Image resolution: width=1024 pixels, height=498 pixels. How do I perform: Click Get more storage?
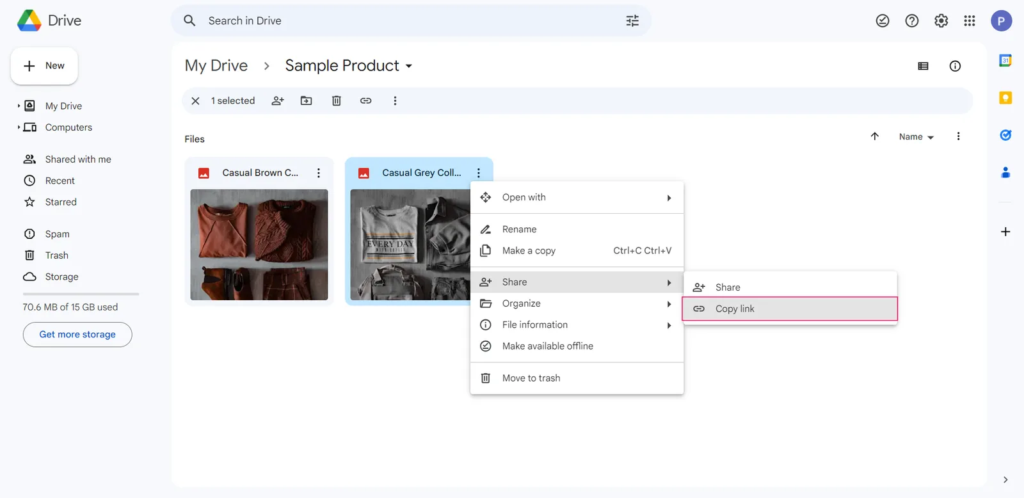pos(77,335)
